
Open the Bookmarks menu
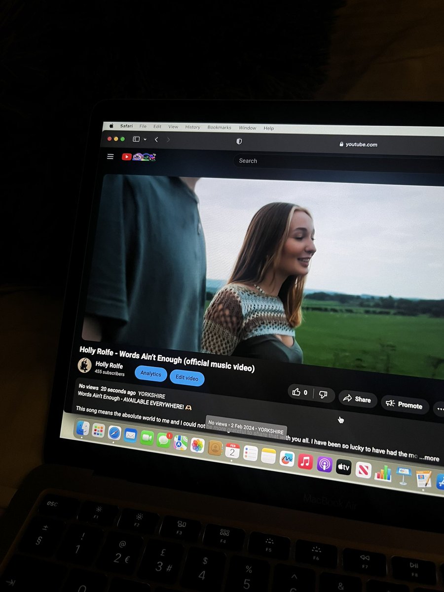point(220,127)
